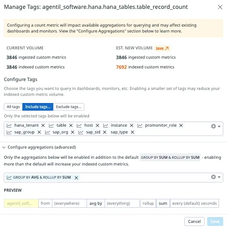Select the All tags option
This screenshot has height=228, width=227.
(13, 107)
